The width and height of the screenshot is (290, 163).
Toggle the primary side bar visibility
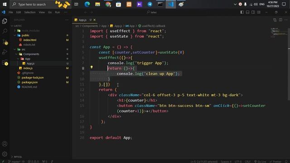pos(242,12)
